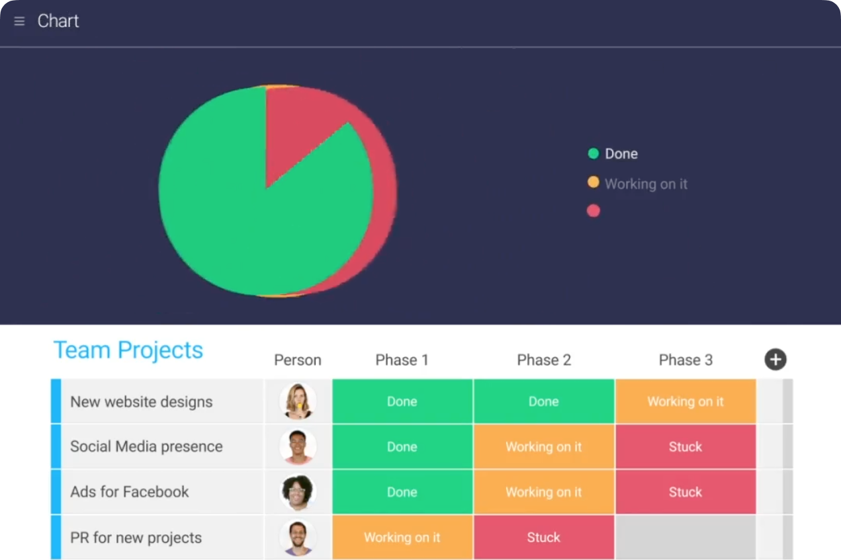The image size is (841, 560).
Task: Toggle the red legend entry
Action: 594,210
